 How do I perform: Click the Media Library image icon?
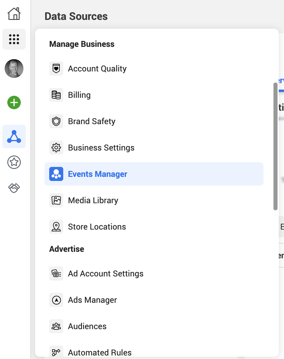click(x=56, y=200)
